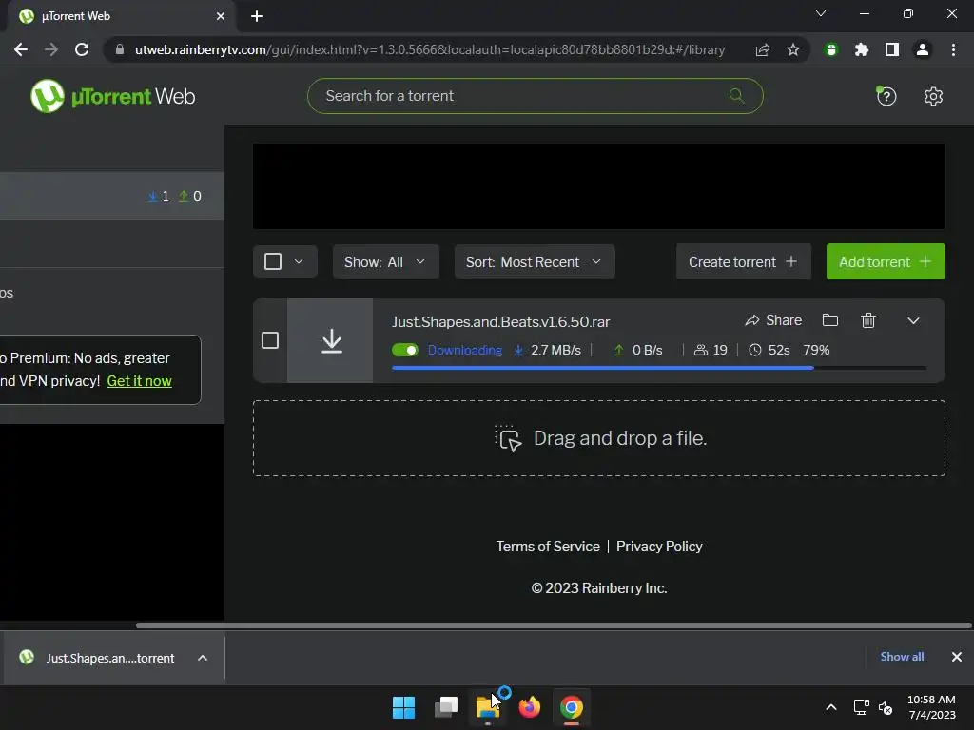The height and width of the screenshot is (730, 974).
Task: Open the Chrome profile icon
Action: (x=923, y=49)
